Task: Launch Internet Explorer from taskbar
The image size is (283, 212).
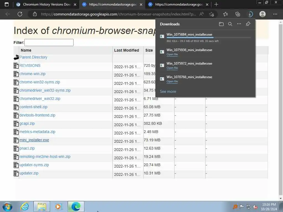Action: tap(25, 206)
